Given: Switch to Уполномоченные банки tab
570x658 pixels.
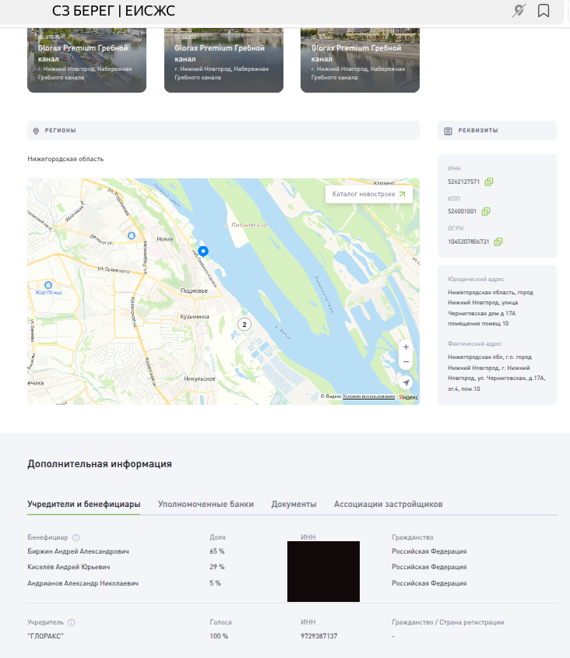Looking at the screenshot, I should pyautogui.click(x=206, y=504).
